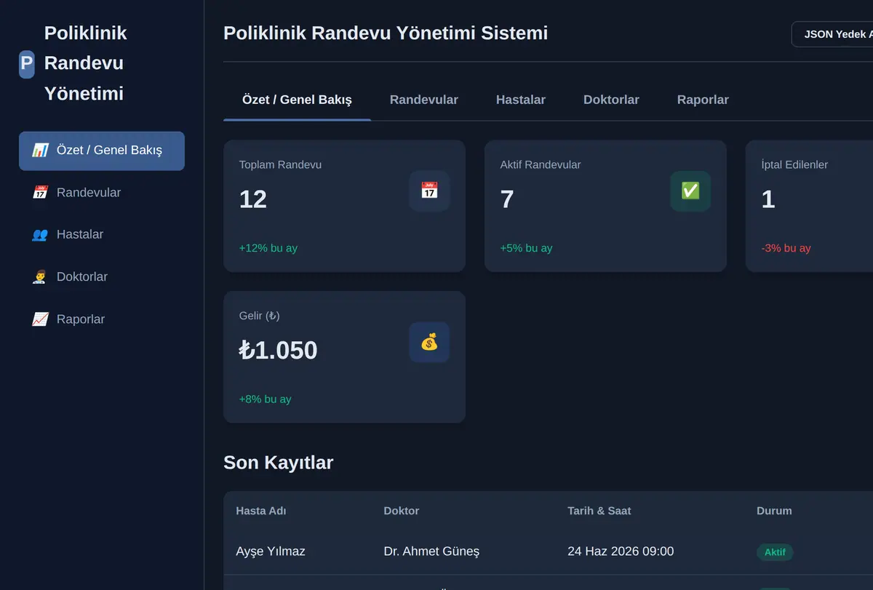Select Doktorlar in the sidebar
The height and width of the screenshot is (590, 873).
(102, 277)
